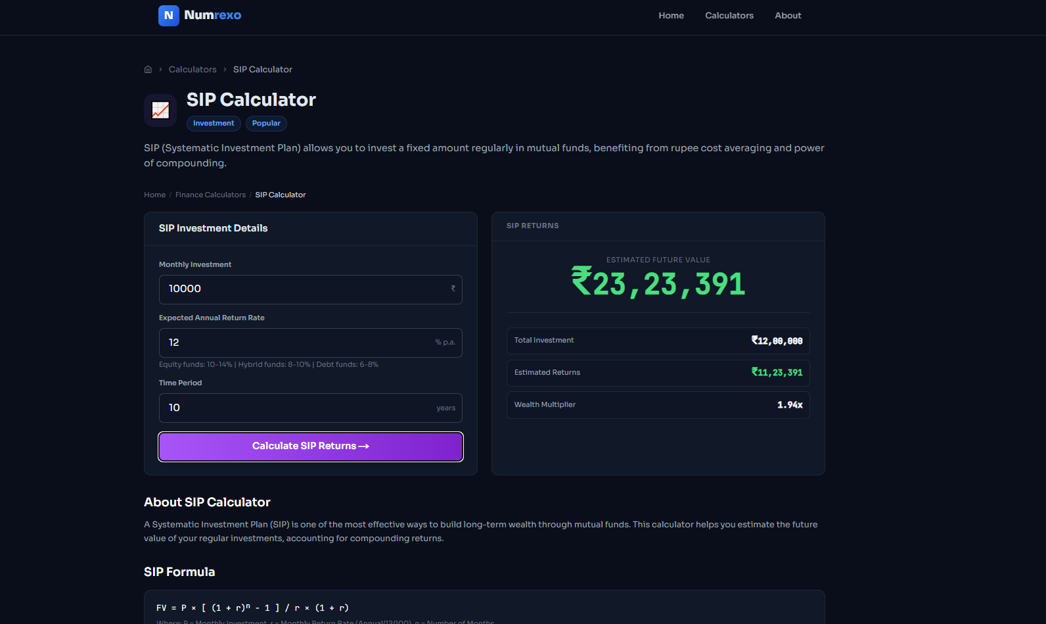Click the rupee symbol in Monthly Investment field
This screenshot has width=1046, height=624.
tap(453, 289)
